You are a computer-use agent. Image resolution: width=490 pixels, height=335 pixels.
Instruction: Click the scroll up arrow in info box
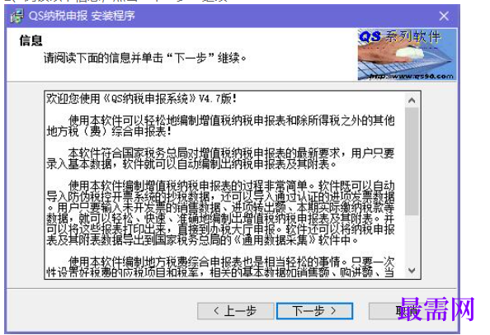tap(412, 101)
